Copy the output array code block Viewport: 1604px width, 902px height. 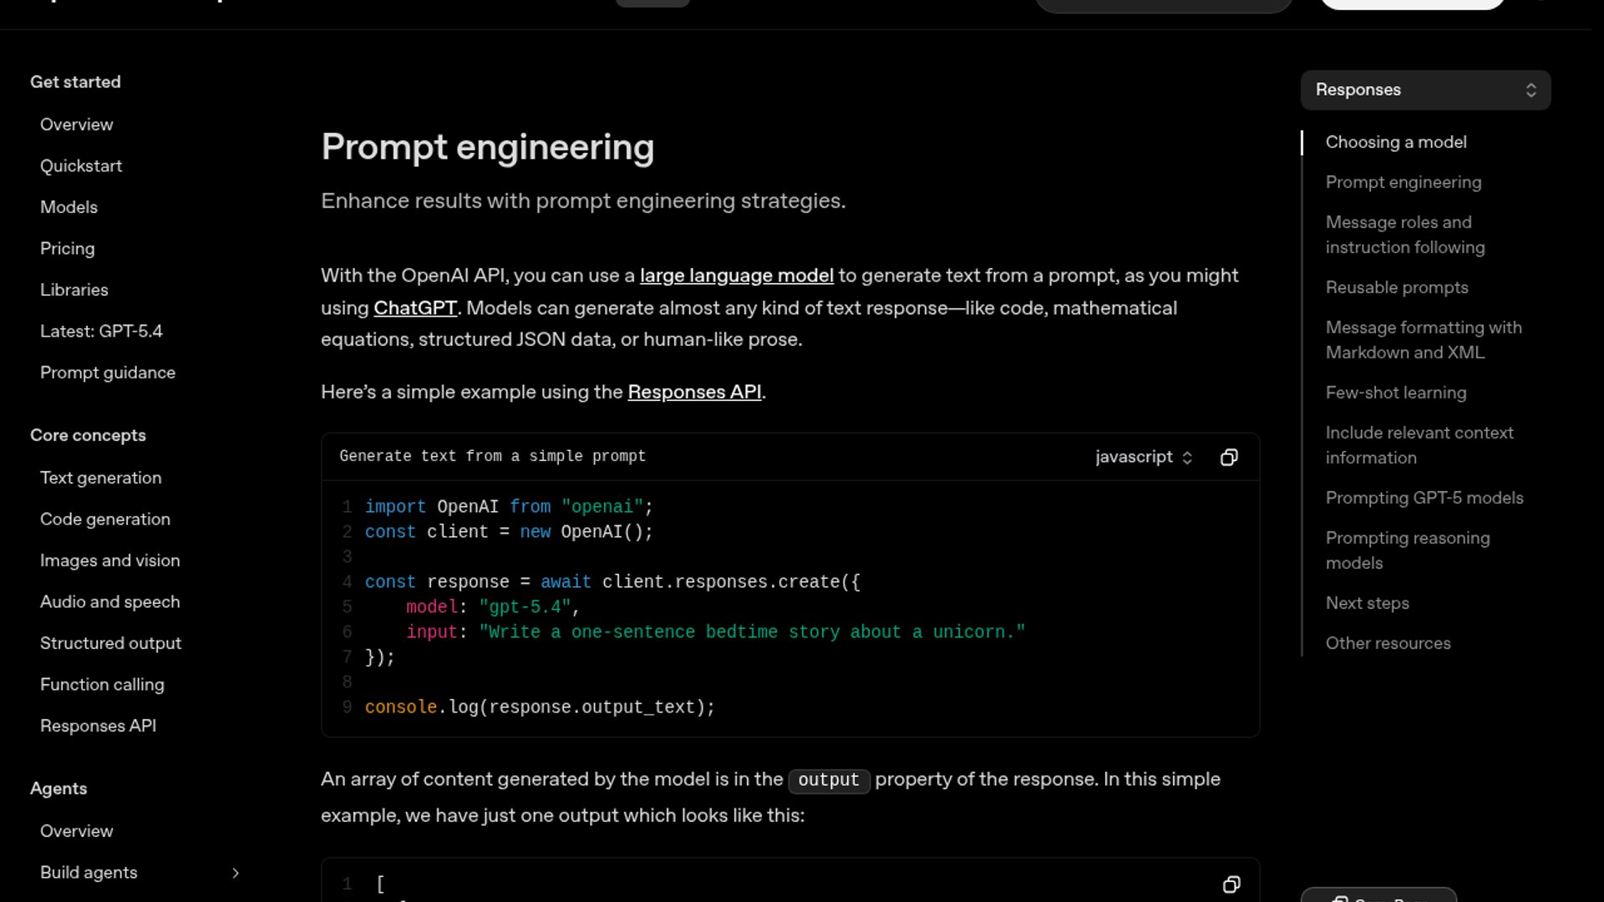[1231, 884]
